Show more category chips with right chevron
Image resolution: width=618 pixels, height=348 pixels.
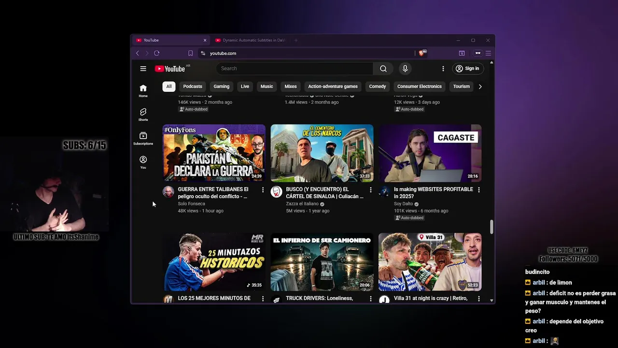coord(480,87)
